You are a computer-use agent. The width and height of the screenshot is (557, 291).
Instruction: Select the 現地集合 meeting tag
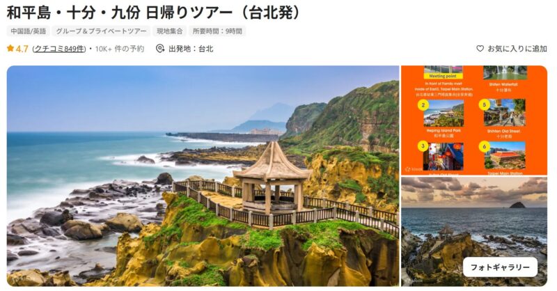coord(170,31)
